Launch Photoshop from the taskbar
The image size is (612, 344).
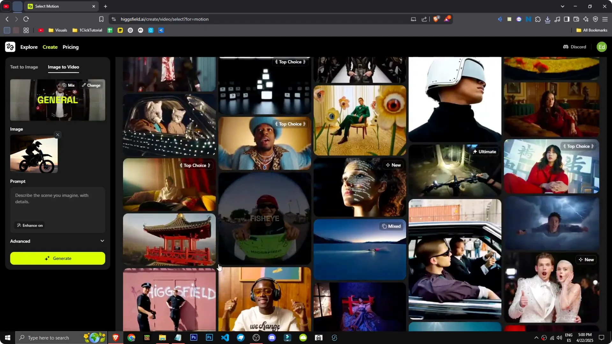tap(193, 337)
